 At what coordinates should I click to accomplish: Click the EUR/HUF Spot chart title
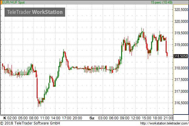pyautogui.click(x=13, y=2)
